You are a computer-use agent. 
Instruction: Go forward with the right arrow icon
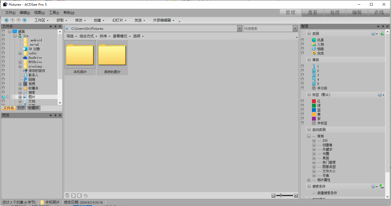(18, 20)
